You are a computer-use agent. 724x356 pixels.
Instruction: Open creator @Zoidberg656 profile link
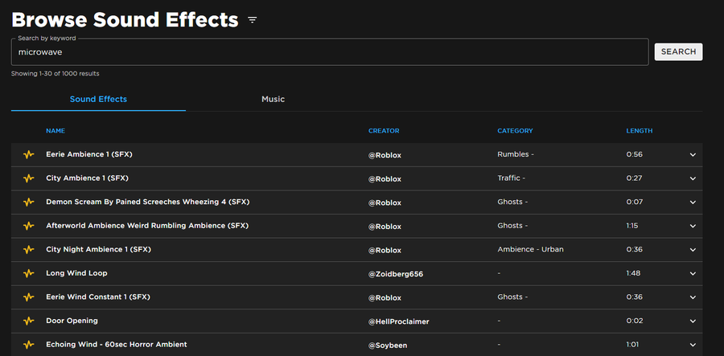click(x=396, y=274)
